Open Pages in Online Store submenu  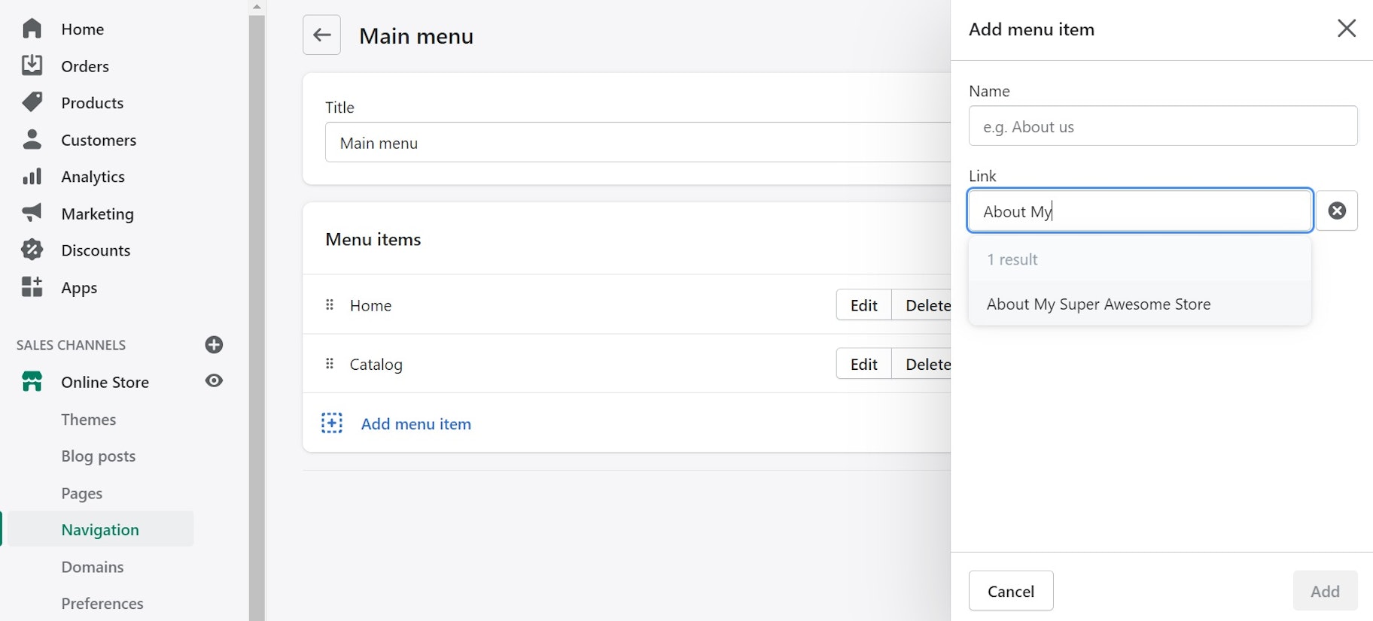(82, 493)
